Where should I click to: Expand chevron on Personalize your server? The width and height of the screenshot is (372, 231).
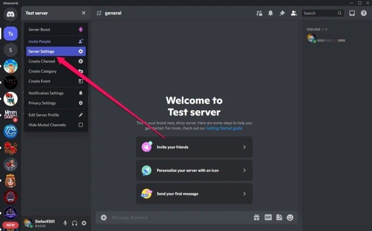(x=245, y=170)
